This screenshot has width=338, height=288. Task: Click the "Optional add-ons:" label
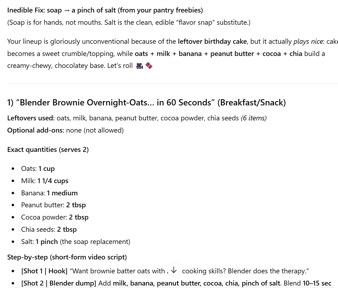(36, 130)
